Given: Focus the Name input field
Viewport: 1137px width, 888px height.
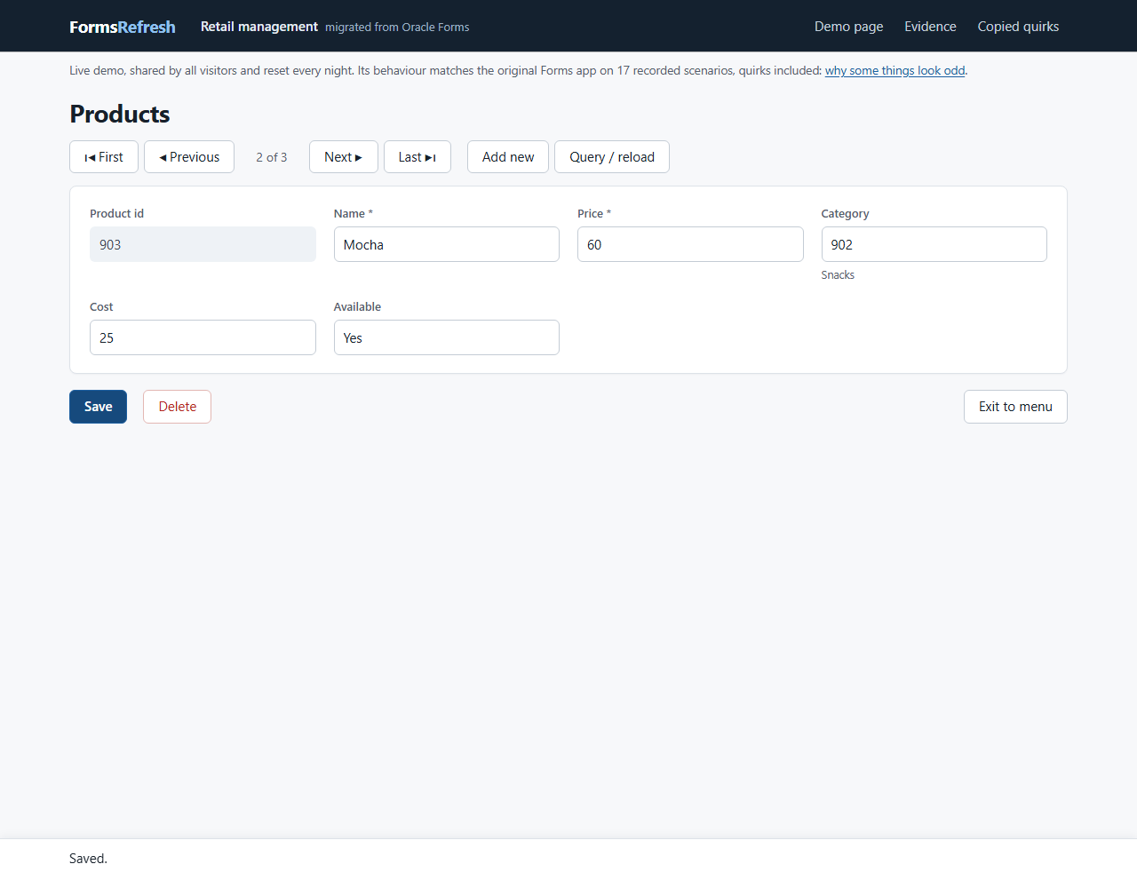Looking at the screenshot, I should (x=447, y=244).
